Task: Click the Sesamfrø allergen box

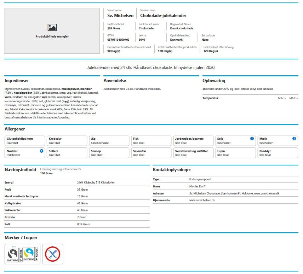Action: coord(151,153)
